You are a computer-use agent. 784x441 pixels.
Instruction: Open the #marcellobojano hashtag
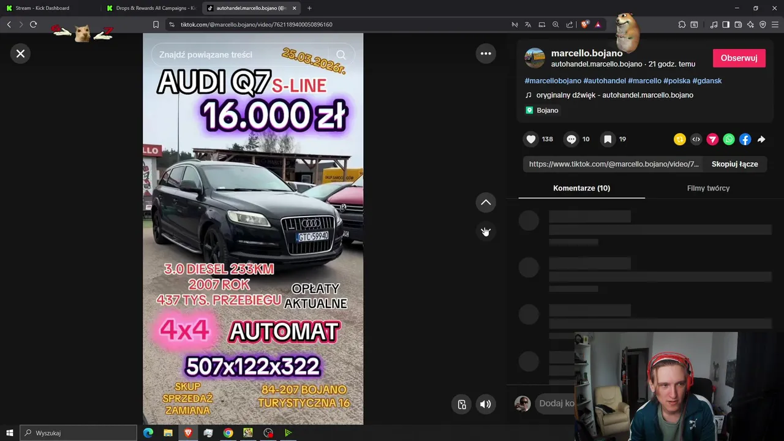(553, 81)
